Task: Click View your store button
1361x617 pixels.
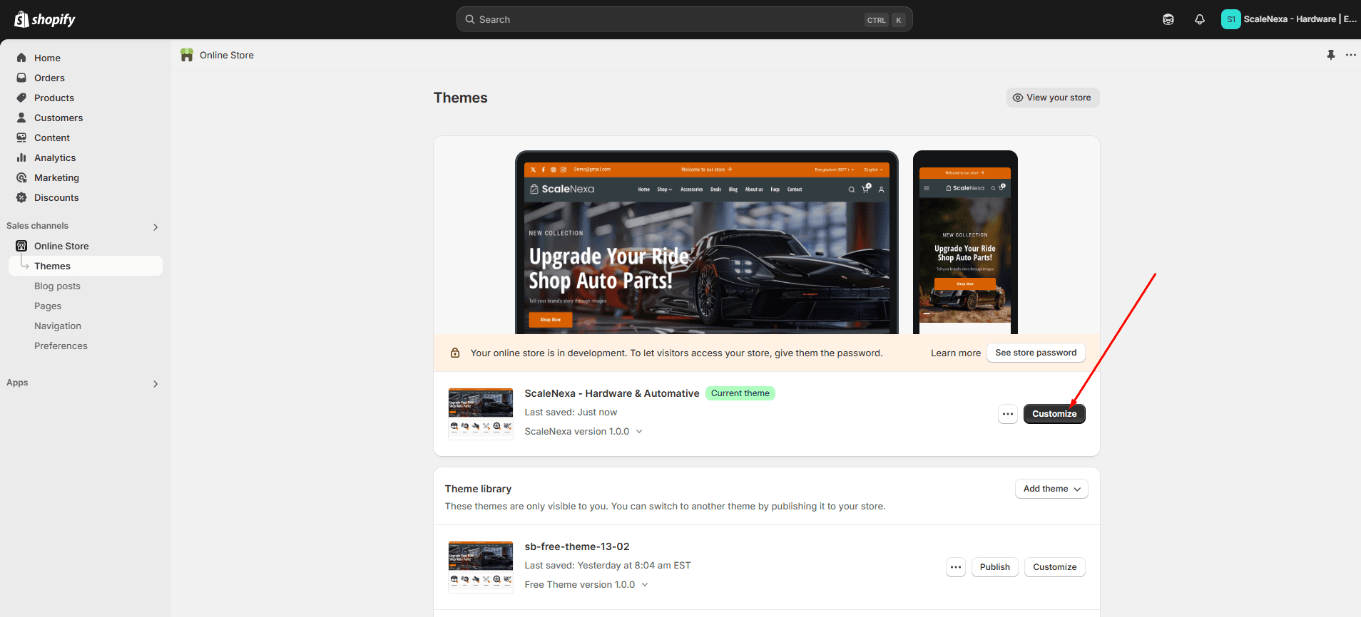Action: (1053, 98)
